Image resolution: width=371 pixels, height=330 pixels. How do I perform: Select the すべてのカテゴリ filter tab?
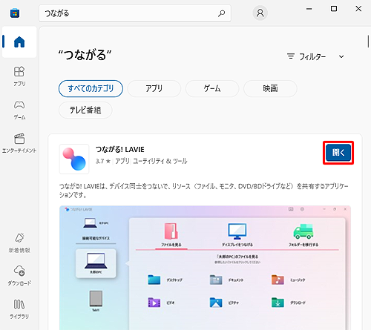coord(91,88)
